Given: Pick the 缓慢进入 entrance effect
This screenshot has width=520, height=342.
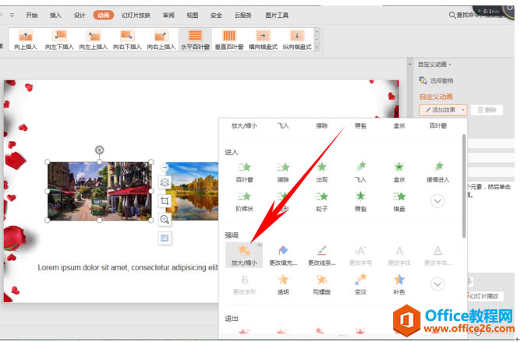Looking at the screenshot, I should [x=438, y=172].
